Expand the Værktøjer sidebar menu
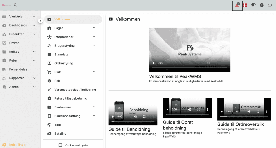Viewport: 276px width, 148px height. pyautogui.click(x=34, y=17)
